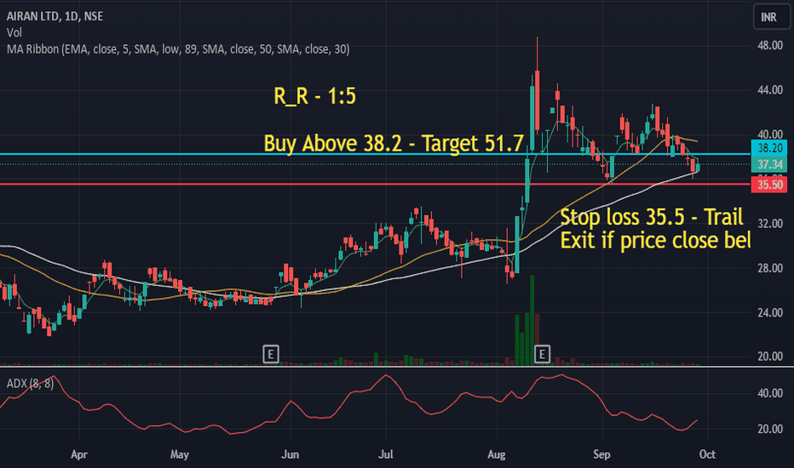
Task: Click the Jul label on time axis
Action: (x=385, y=454)
